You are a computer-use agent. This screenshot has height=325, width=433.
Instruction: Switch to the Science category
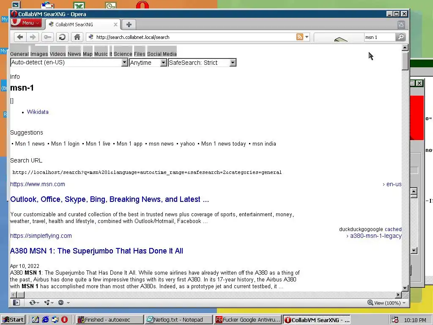pos(123,54)
